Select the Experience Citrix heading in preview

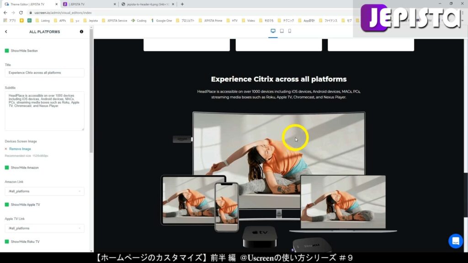pyautogui.click(x=279, y=79)
